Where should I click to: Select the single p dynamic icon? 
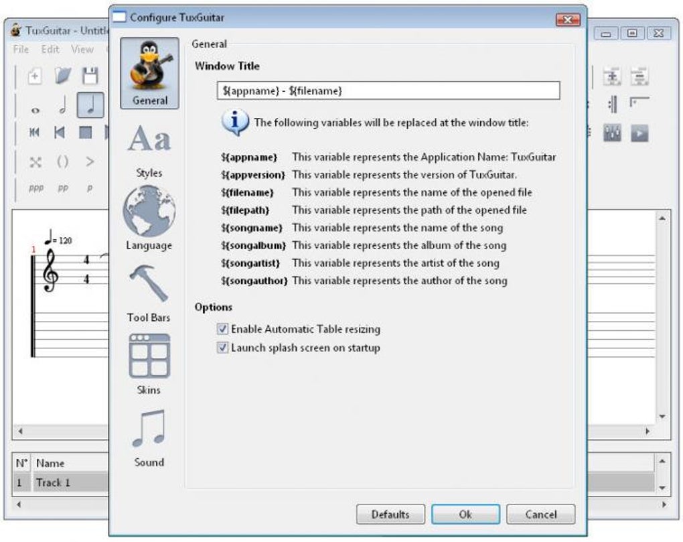[90, 188]
